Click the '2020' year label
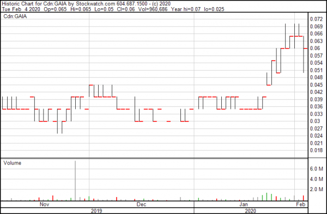Image resolution: width=327 pixels, height=214 pixels. pyautogui.click(x=251, y=211)
